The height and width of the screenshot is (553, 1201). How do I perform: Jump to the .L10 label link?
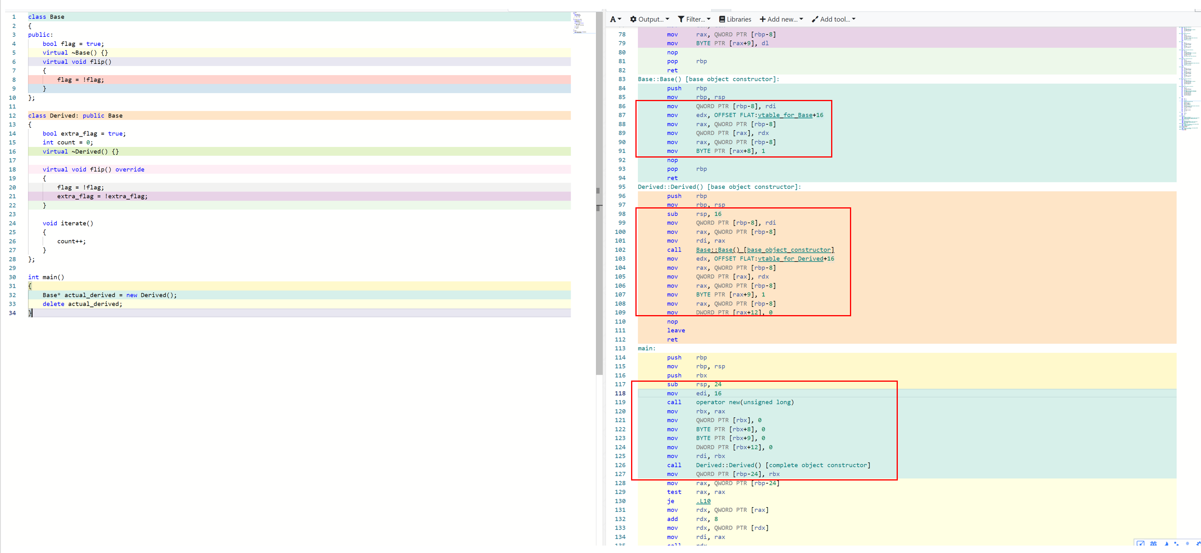coord(703,501)
